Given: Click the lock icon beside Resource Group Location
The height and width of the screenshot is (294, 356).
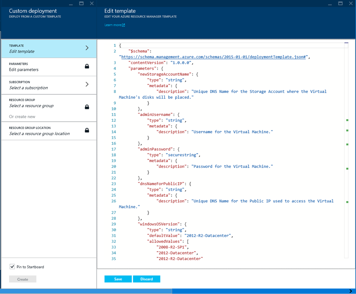Looking at the screenshot, I should pos(87,131).
